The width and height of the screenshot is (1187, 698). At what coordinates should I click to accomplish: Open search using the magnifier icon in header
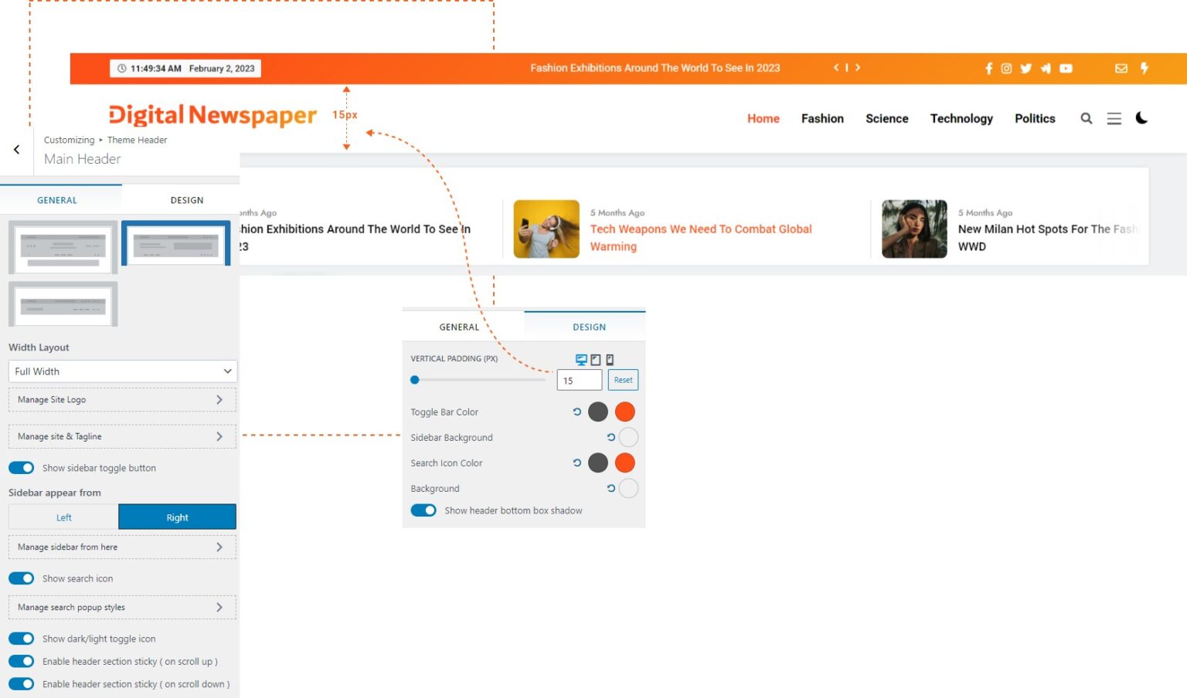pos(1087,118)
